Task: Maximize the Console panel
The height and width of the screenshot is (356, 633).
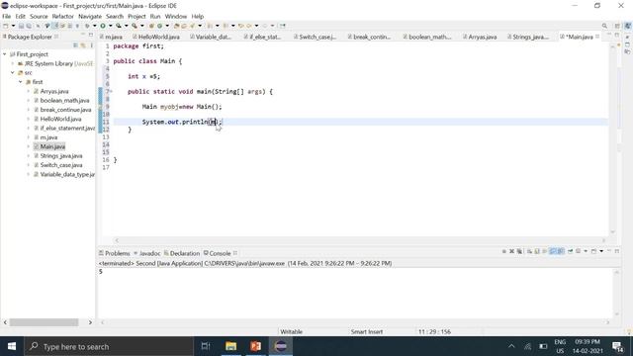Action: (x=617, y=251)
